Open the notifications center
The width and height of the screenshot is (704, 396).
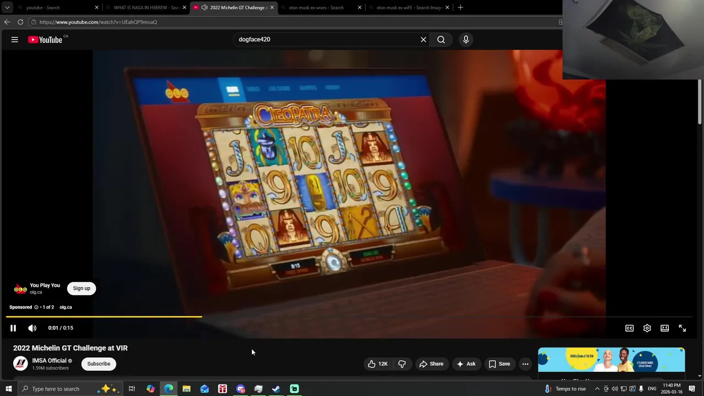pyautogui.click(x=692, y=389)
